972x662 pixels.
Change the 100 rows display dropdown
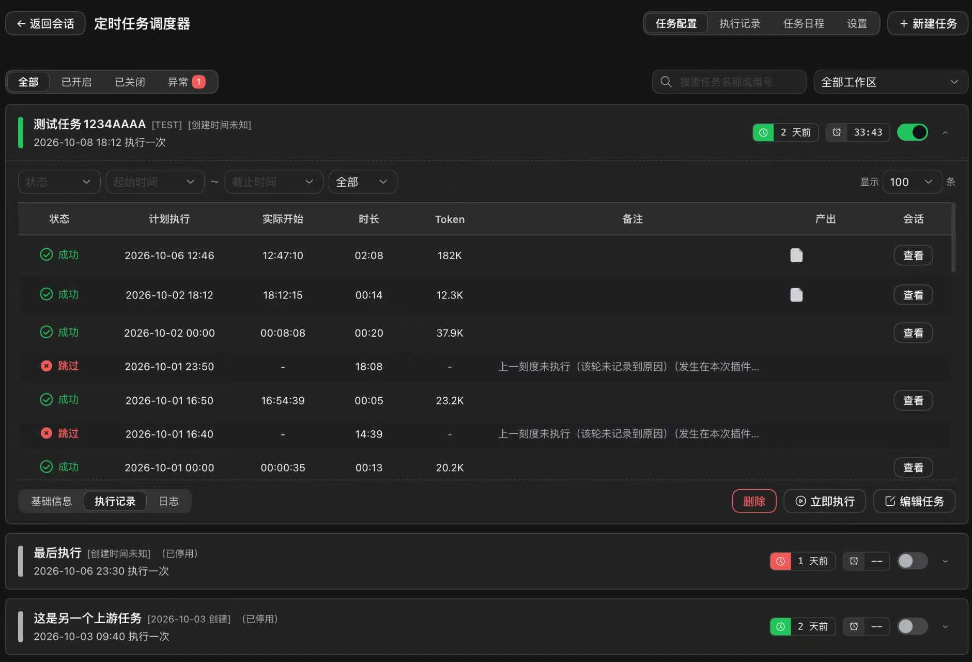click(912, 182)
